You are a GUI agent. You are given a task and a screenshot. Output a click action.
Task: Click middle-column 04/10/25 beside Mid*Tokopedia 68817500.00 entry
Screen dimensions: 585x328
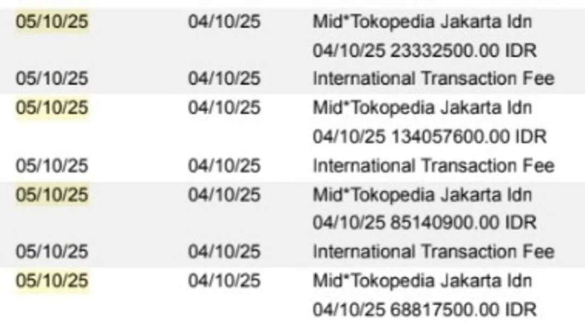point(224,281)
